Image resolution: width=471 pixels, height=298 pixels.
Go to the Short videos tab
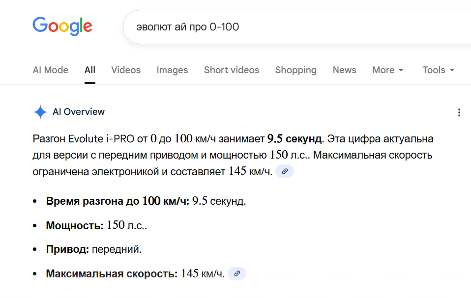click(x=232, y=70)
